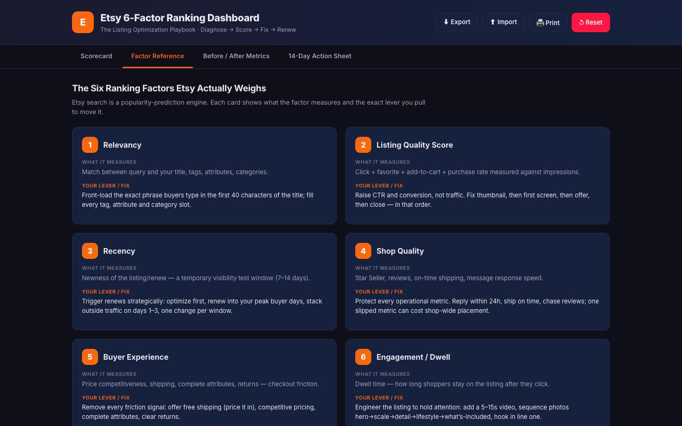The height and width of the screenshot is (426, 682).
Task: Click 'Trigger renews strategically' text
Action: [x=202, y=306]
